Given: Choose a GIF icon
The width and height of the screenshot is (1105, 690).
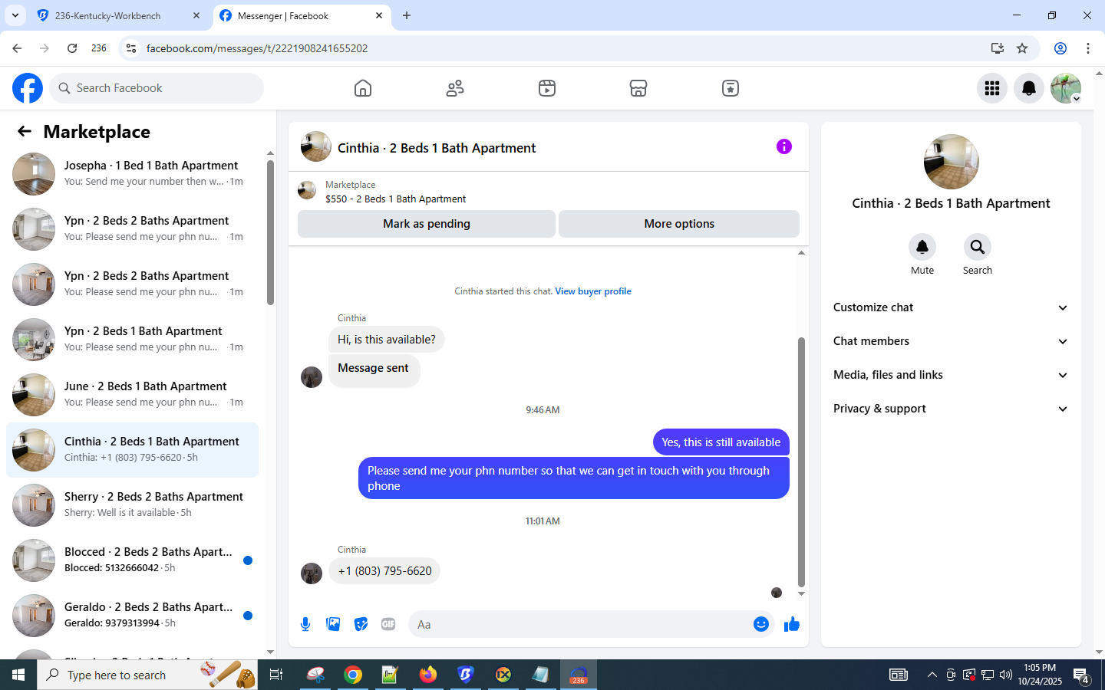Looking at the screenshot, I should (x=388, y=624).
